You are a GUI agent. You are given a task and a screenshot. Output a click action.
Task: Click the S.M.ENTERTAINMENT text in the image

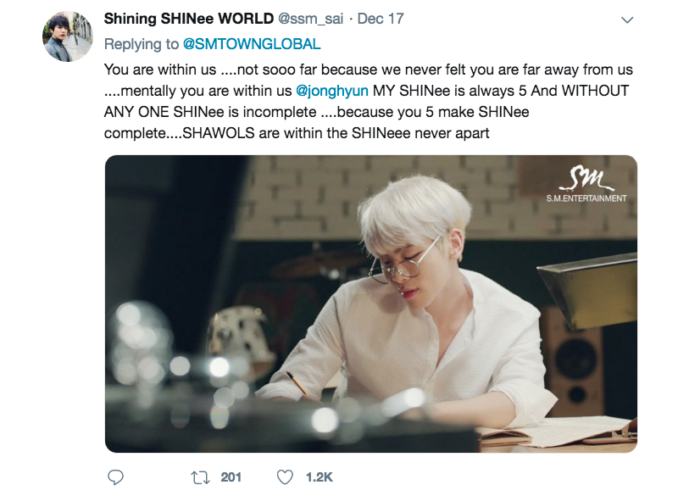[586, 198]
